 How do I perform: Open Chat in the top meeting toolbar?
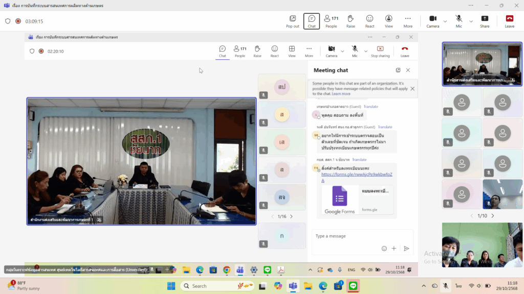312,21
